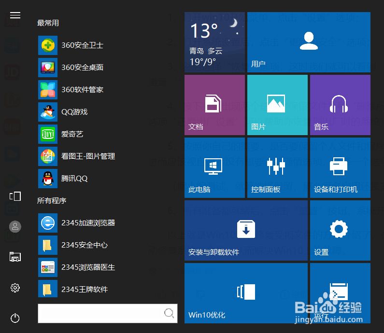The height and width of the screenshot is (333, 384).
Task: Open the hamburger menu at the top left
Action: point(15,15)
